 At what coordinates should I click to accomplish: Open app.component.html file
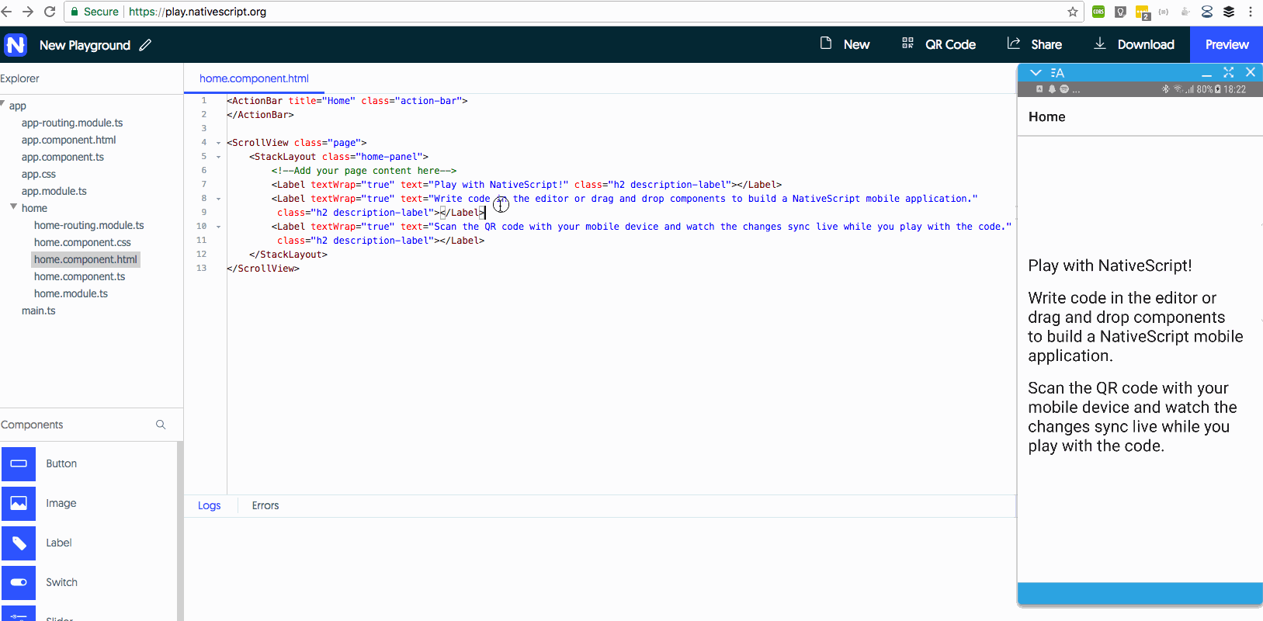click(68, 140)
